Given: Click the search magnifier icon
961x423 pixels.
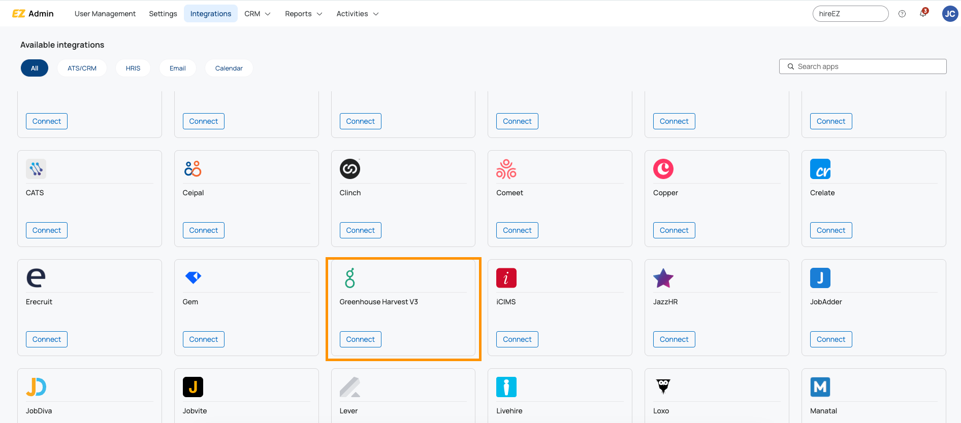Looking at the screenshot, I should point(791,66).
